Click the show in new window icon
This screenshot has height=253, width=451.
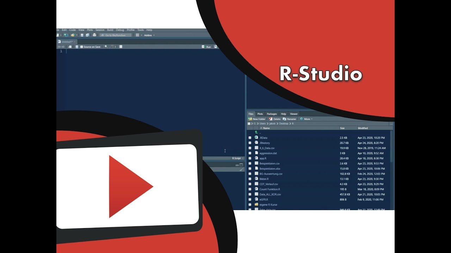(x=70, y=47)
